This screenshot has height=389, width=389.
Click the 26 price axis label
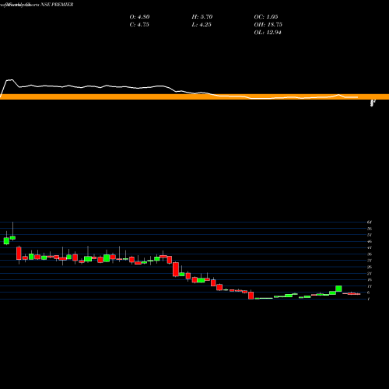[x=370, y=267]
